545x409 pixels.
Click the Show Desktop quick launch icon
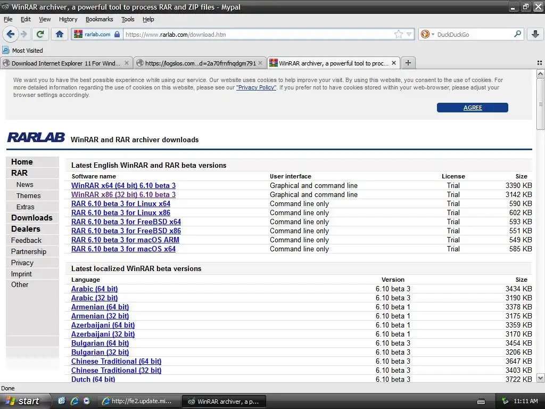coord(62,401)
